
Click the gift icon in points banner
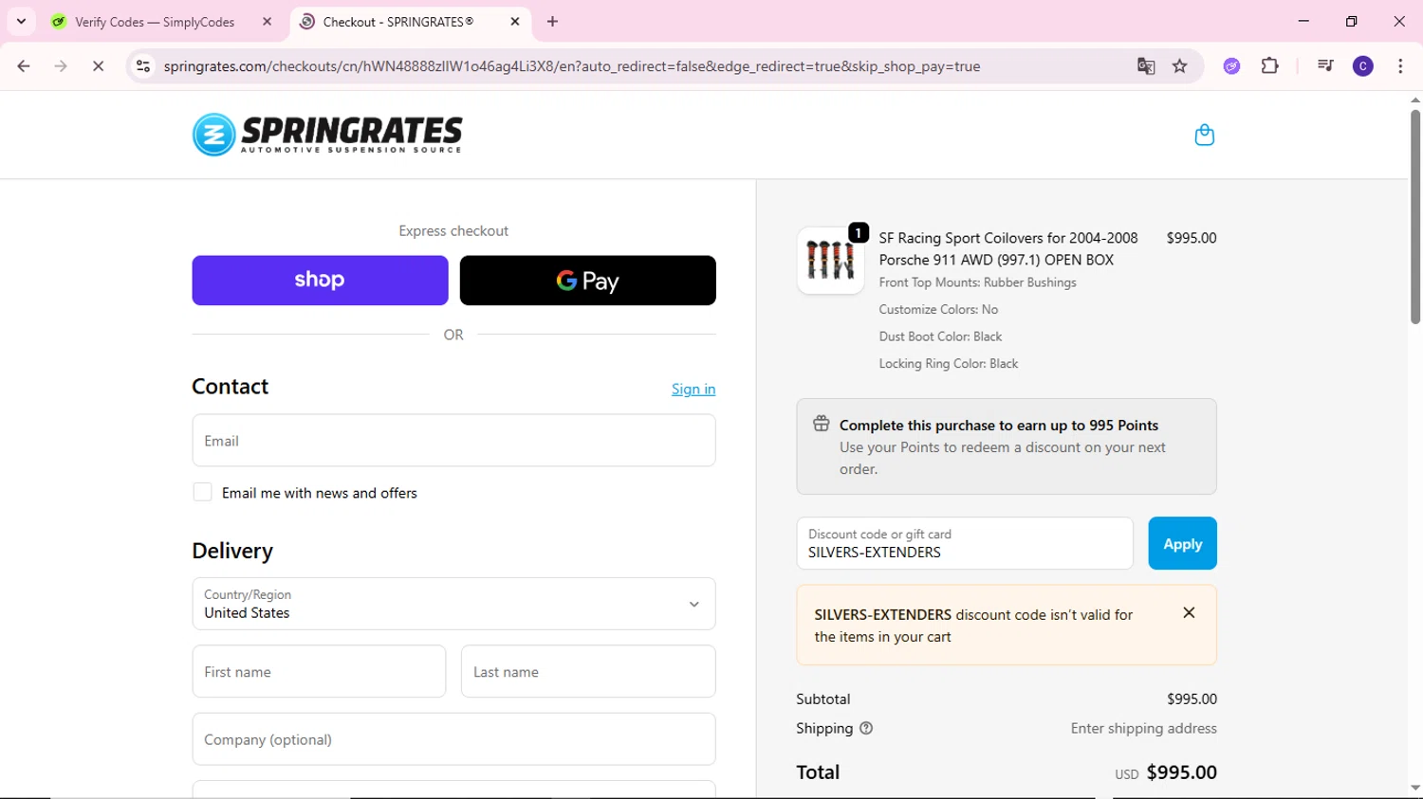(822, 424)
